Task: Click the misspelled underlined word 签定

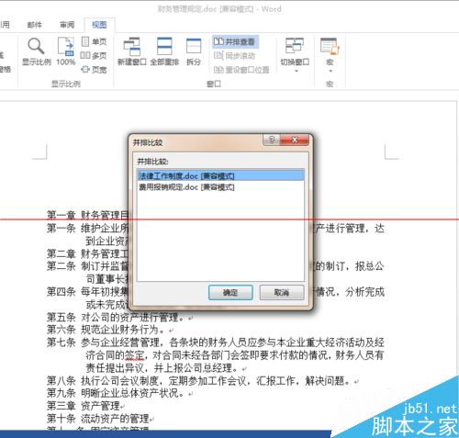Action: pos(134,355)
